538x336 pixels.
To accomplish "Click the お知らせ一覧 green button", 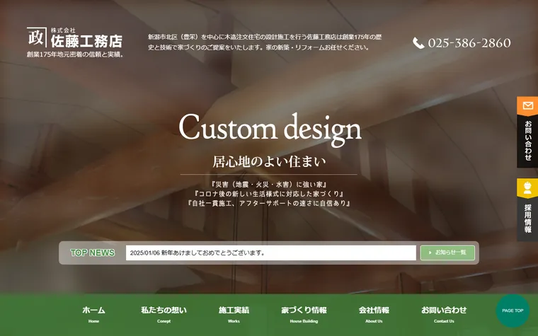I will point(447,253).
